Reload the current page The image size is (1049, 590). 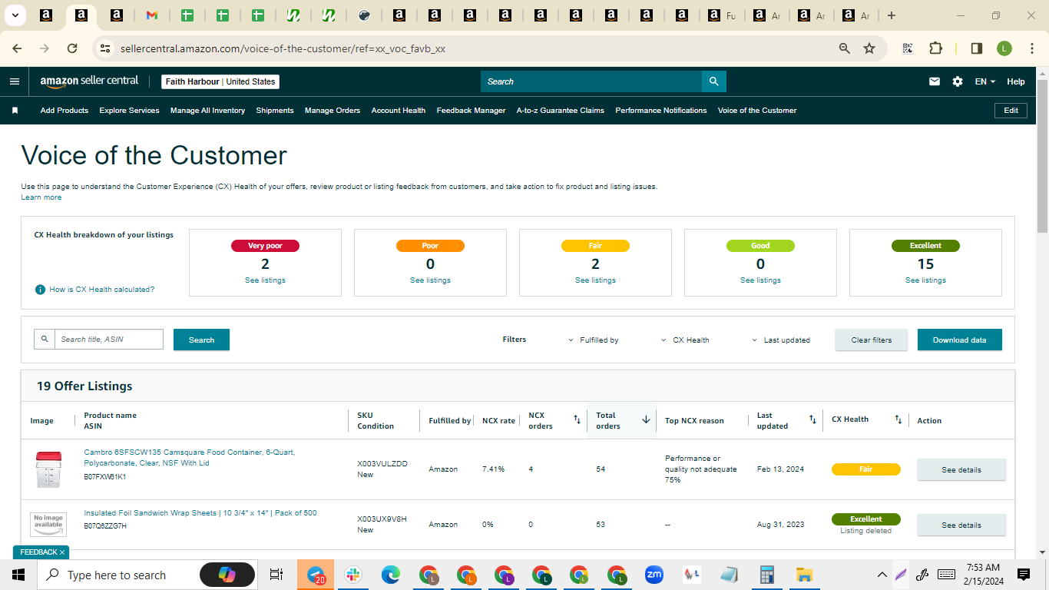tap(72, 48)
